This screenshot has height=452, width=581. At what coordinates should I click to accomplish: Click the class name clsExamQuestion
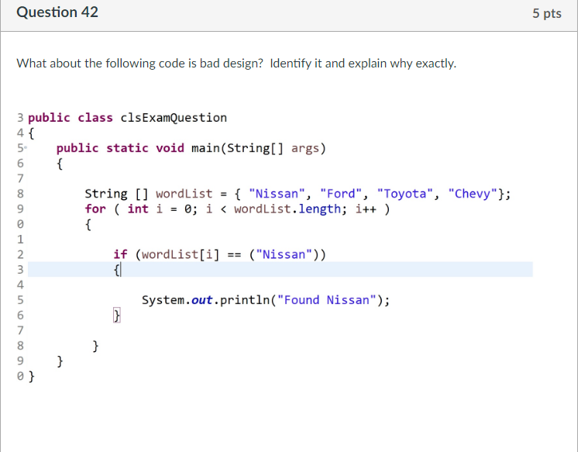(x=174, y=118)
